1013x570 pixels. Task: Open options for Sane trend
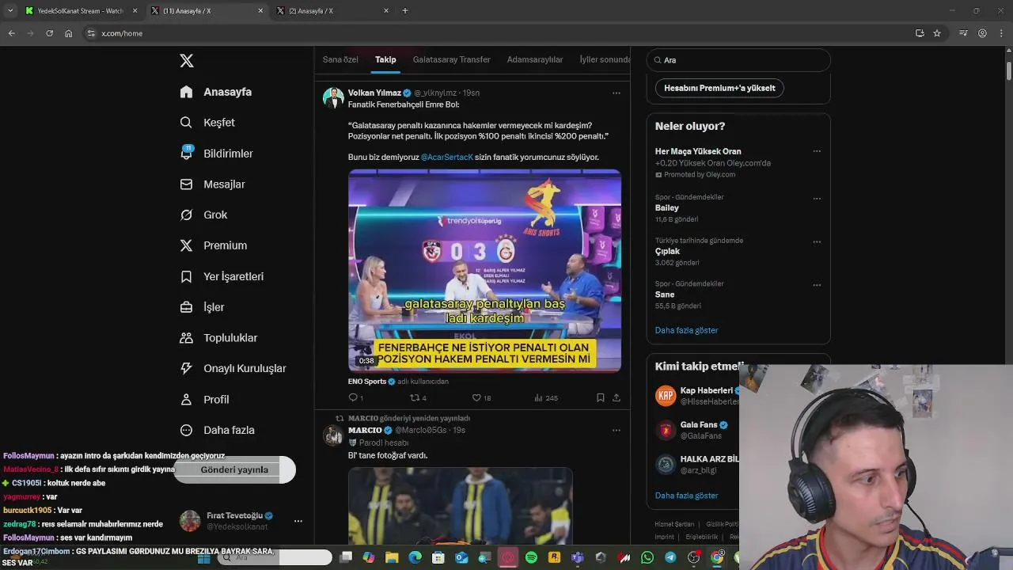817,285
